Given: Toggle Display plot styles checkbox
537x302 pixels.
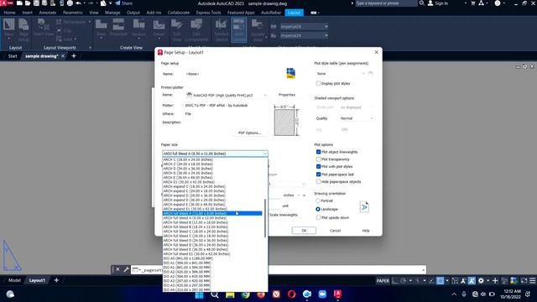Looking at the screenshot, I should point(318,84).
